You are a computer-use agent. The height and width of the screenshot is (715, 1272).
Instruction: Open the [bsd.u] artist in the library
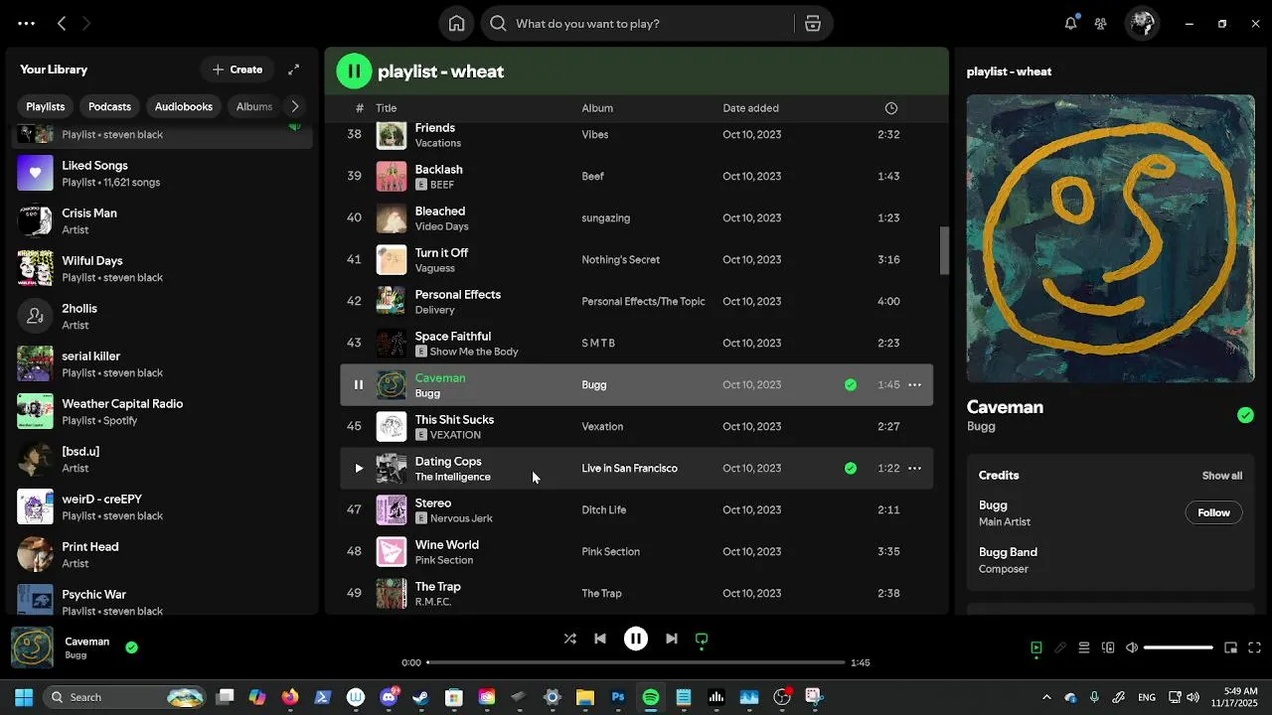pos(163,460)
